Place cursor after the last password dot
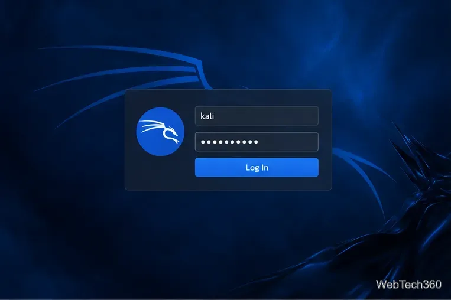The width and height of the screenshot is (451, 300). click(x=258, y=142)
